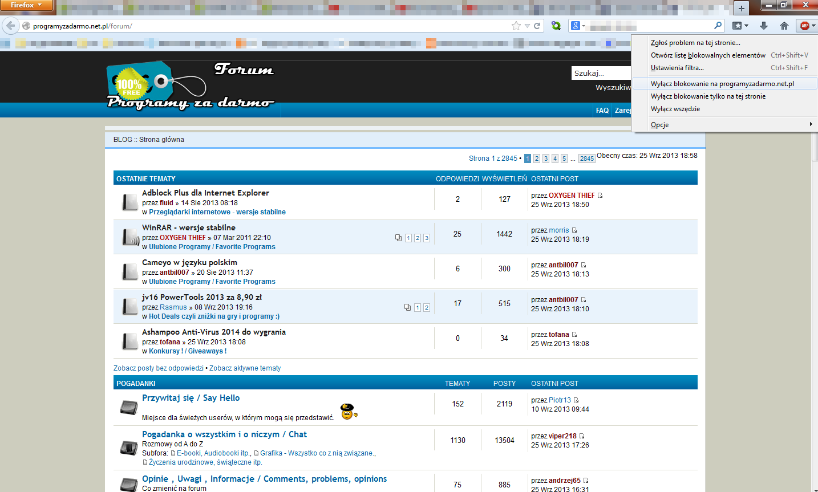View latest post icon next to Piotr13
This screenshot has height=492, width=818.
(576, 400)
